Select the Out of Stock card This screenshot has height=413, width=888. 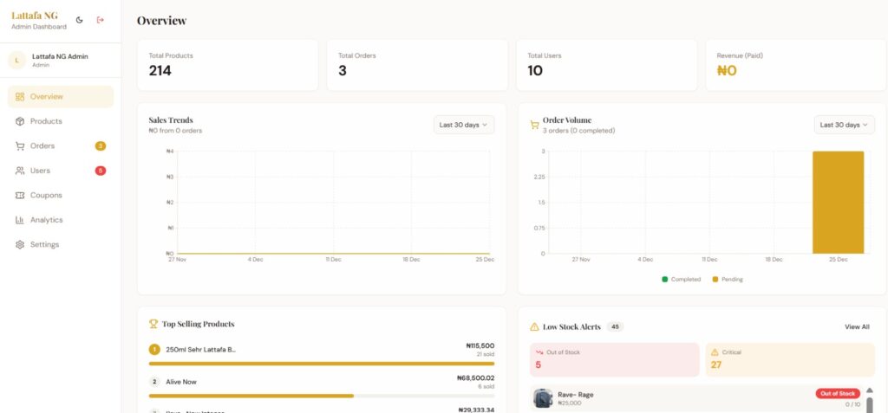click(614, 359)
